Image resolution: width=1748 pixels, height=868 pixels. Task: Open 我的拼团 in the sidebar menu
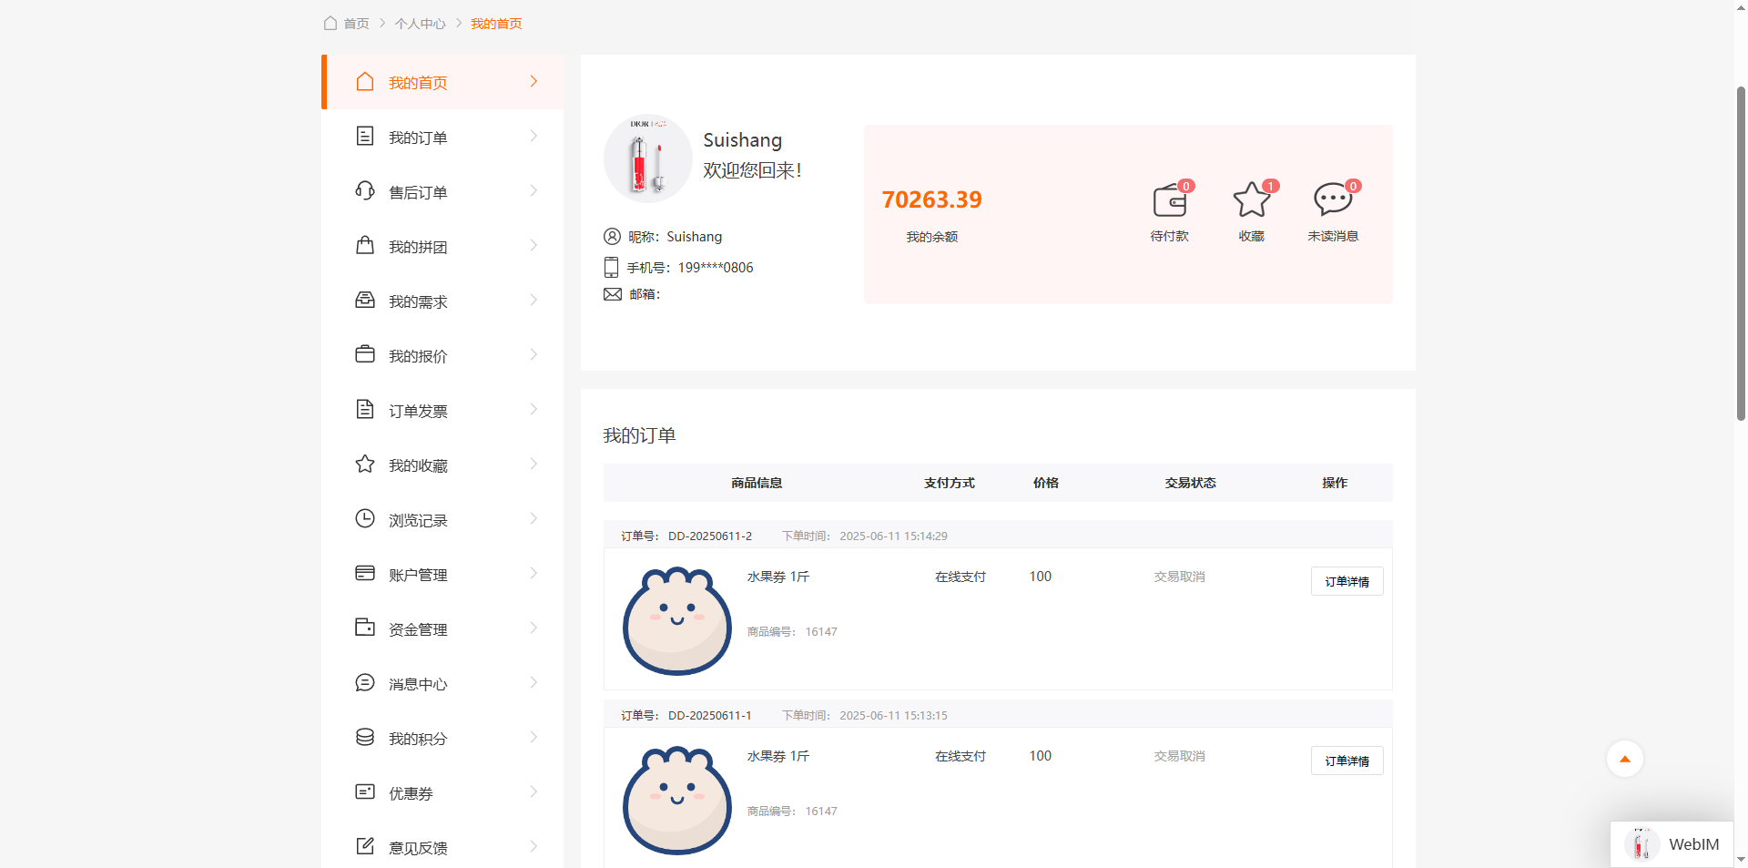tap(418, 247)
